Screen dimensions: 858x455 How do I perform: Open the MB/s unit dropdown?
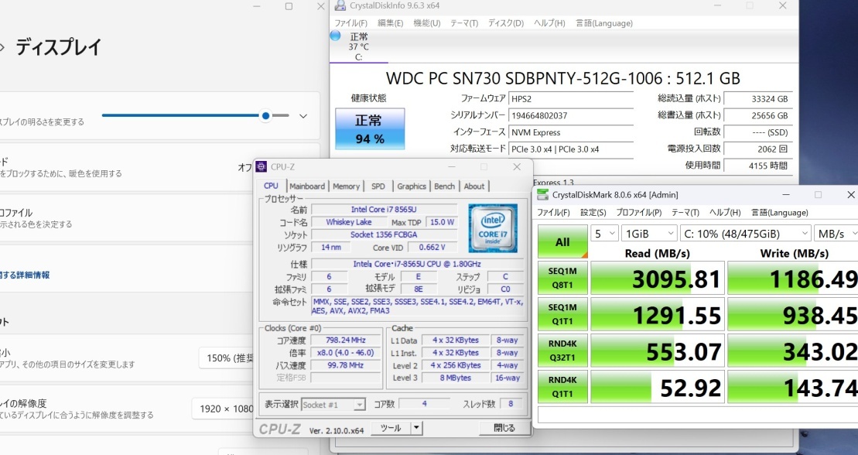tap(836, 234)
